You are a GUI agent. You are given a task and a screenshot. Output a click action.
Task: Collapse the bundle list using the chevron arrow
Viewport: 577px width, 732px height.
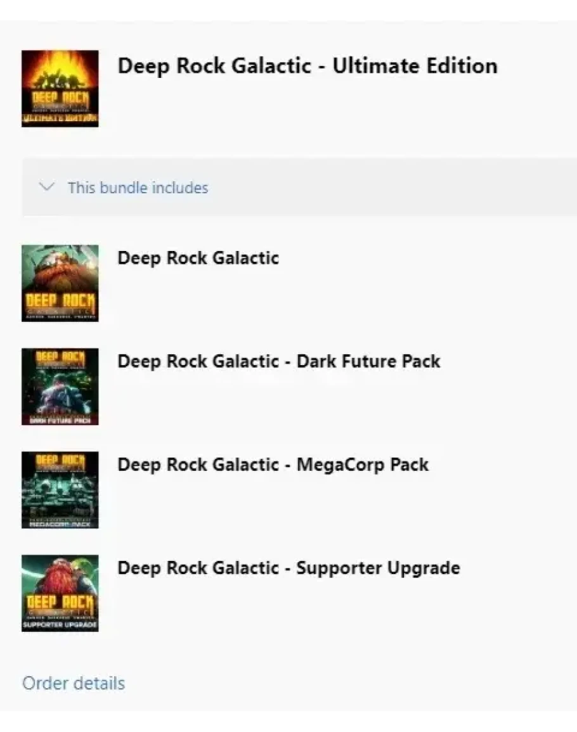tap(47, 188)
